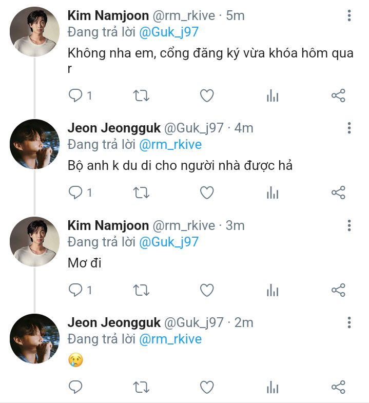The image size is (369, 403).
Task: Open Jeon Jeongguk's avatar on the 2m tweet
Action: tap(34, 339)
